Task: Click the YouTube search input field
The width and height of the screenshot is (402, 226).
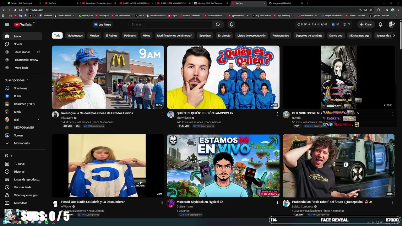Action: (170, 24)
